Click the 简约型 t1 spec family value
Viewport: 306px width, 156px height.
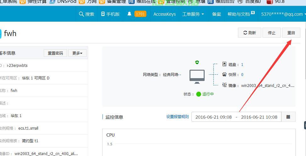[30, 141]
